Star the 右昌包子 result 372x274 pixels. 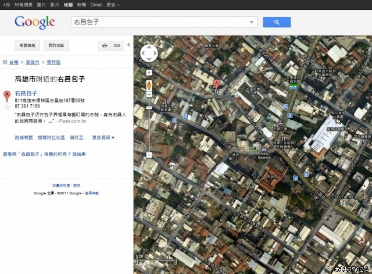7,107
